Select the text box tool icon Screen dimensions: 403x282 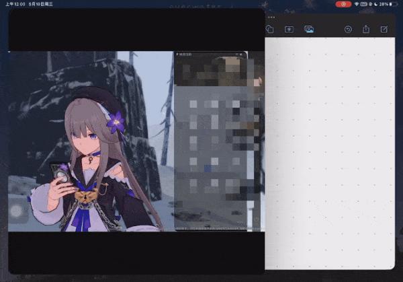click(x=289, y=30)
